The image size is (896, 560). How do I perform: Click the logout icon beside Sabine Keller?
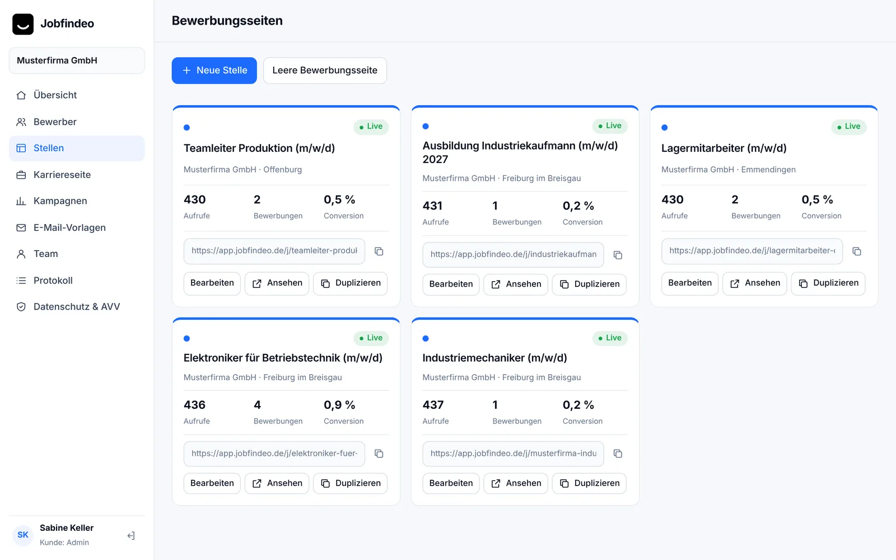tap(131, 536)
